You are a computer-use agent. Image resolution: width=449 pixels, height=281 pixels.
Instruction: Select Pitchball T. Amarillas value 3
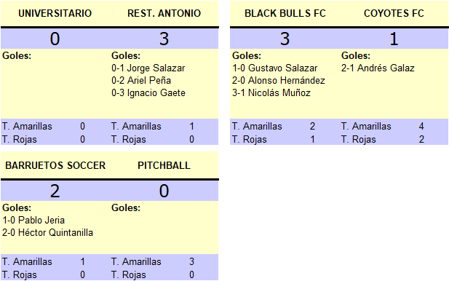(191, 261)
